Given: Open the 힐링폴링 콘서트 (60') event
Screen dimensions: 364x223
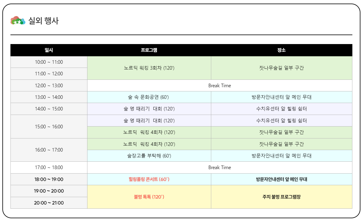Looking at the screenshot, I should click(x=149, y=179).
